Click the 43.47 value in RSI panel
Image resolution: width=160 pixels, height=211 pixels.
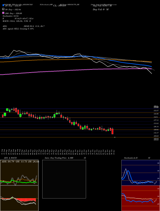coord(155,200)
